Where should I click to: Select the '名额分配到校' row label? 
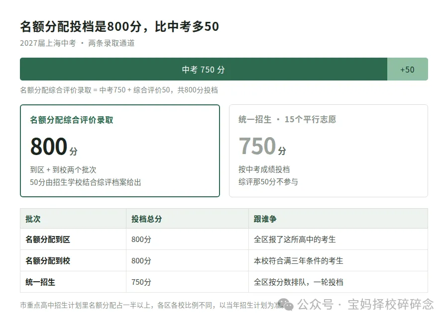tap(48, 261)
